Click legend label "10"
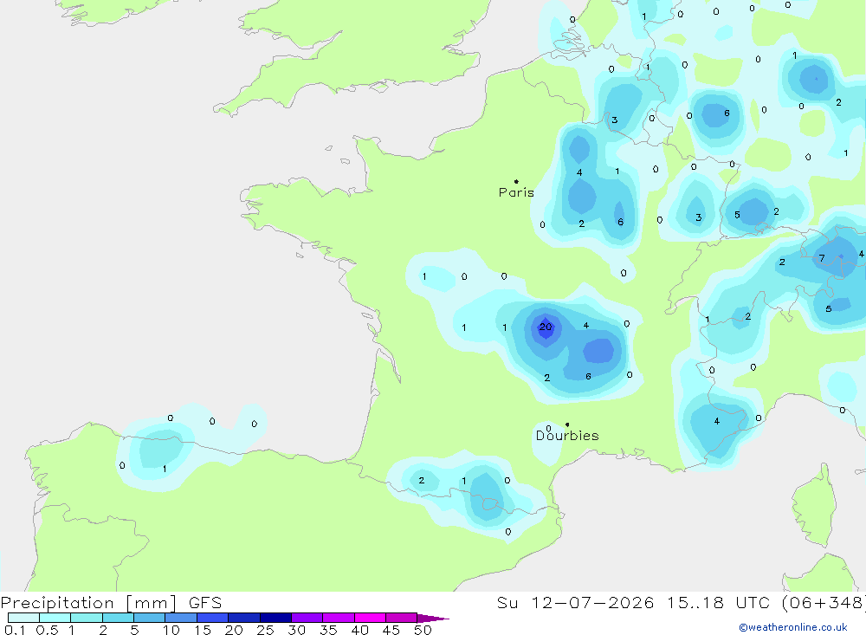866x635 pixels. (x=171, y=630)
